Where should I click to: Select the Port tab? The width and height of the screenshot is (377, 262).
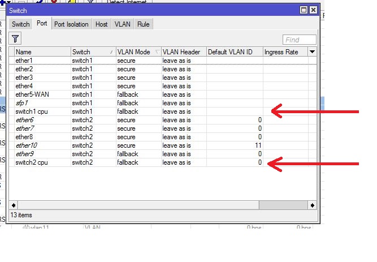[42, 23]
